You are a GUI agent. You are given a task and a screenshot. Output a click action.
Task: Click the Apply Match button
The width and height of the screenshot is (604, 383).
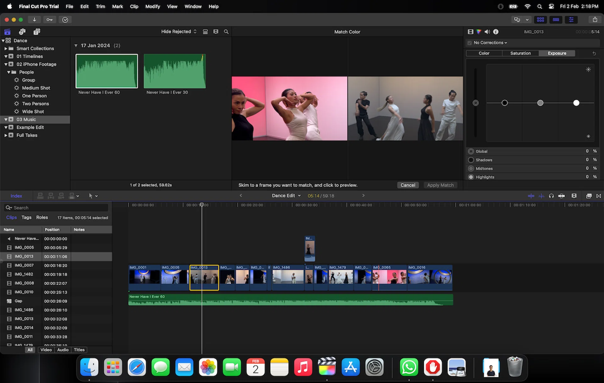[x=440, y=185]
